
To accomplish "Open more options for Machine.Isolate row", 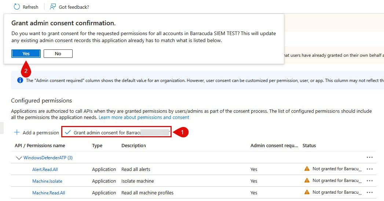I will click(370, 180).
